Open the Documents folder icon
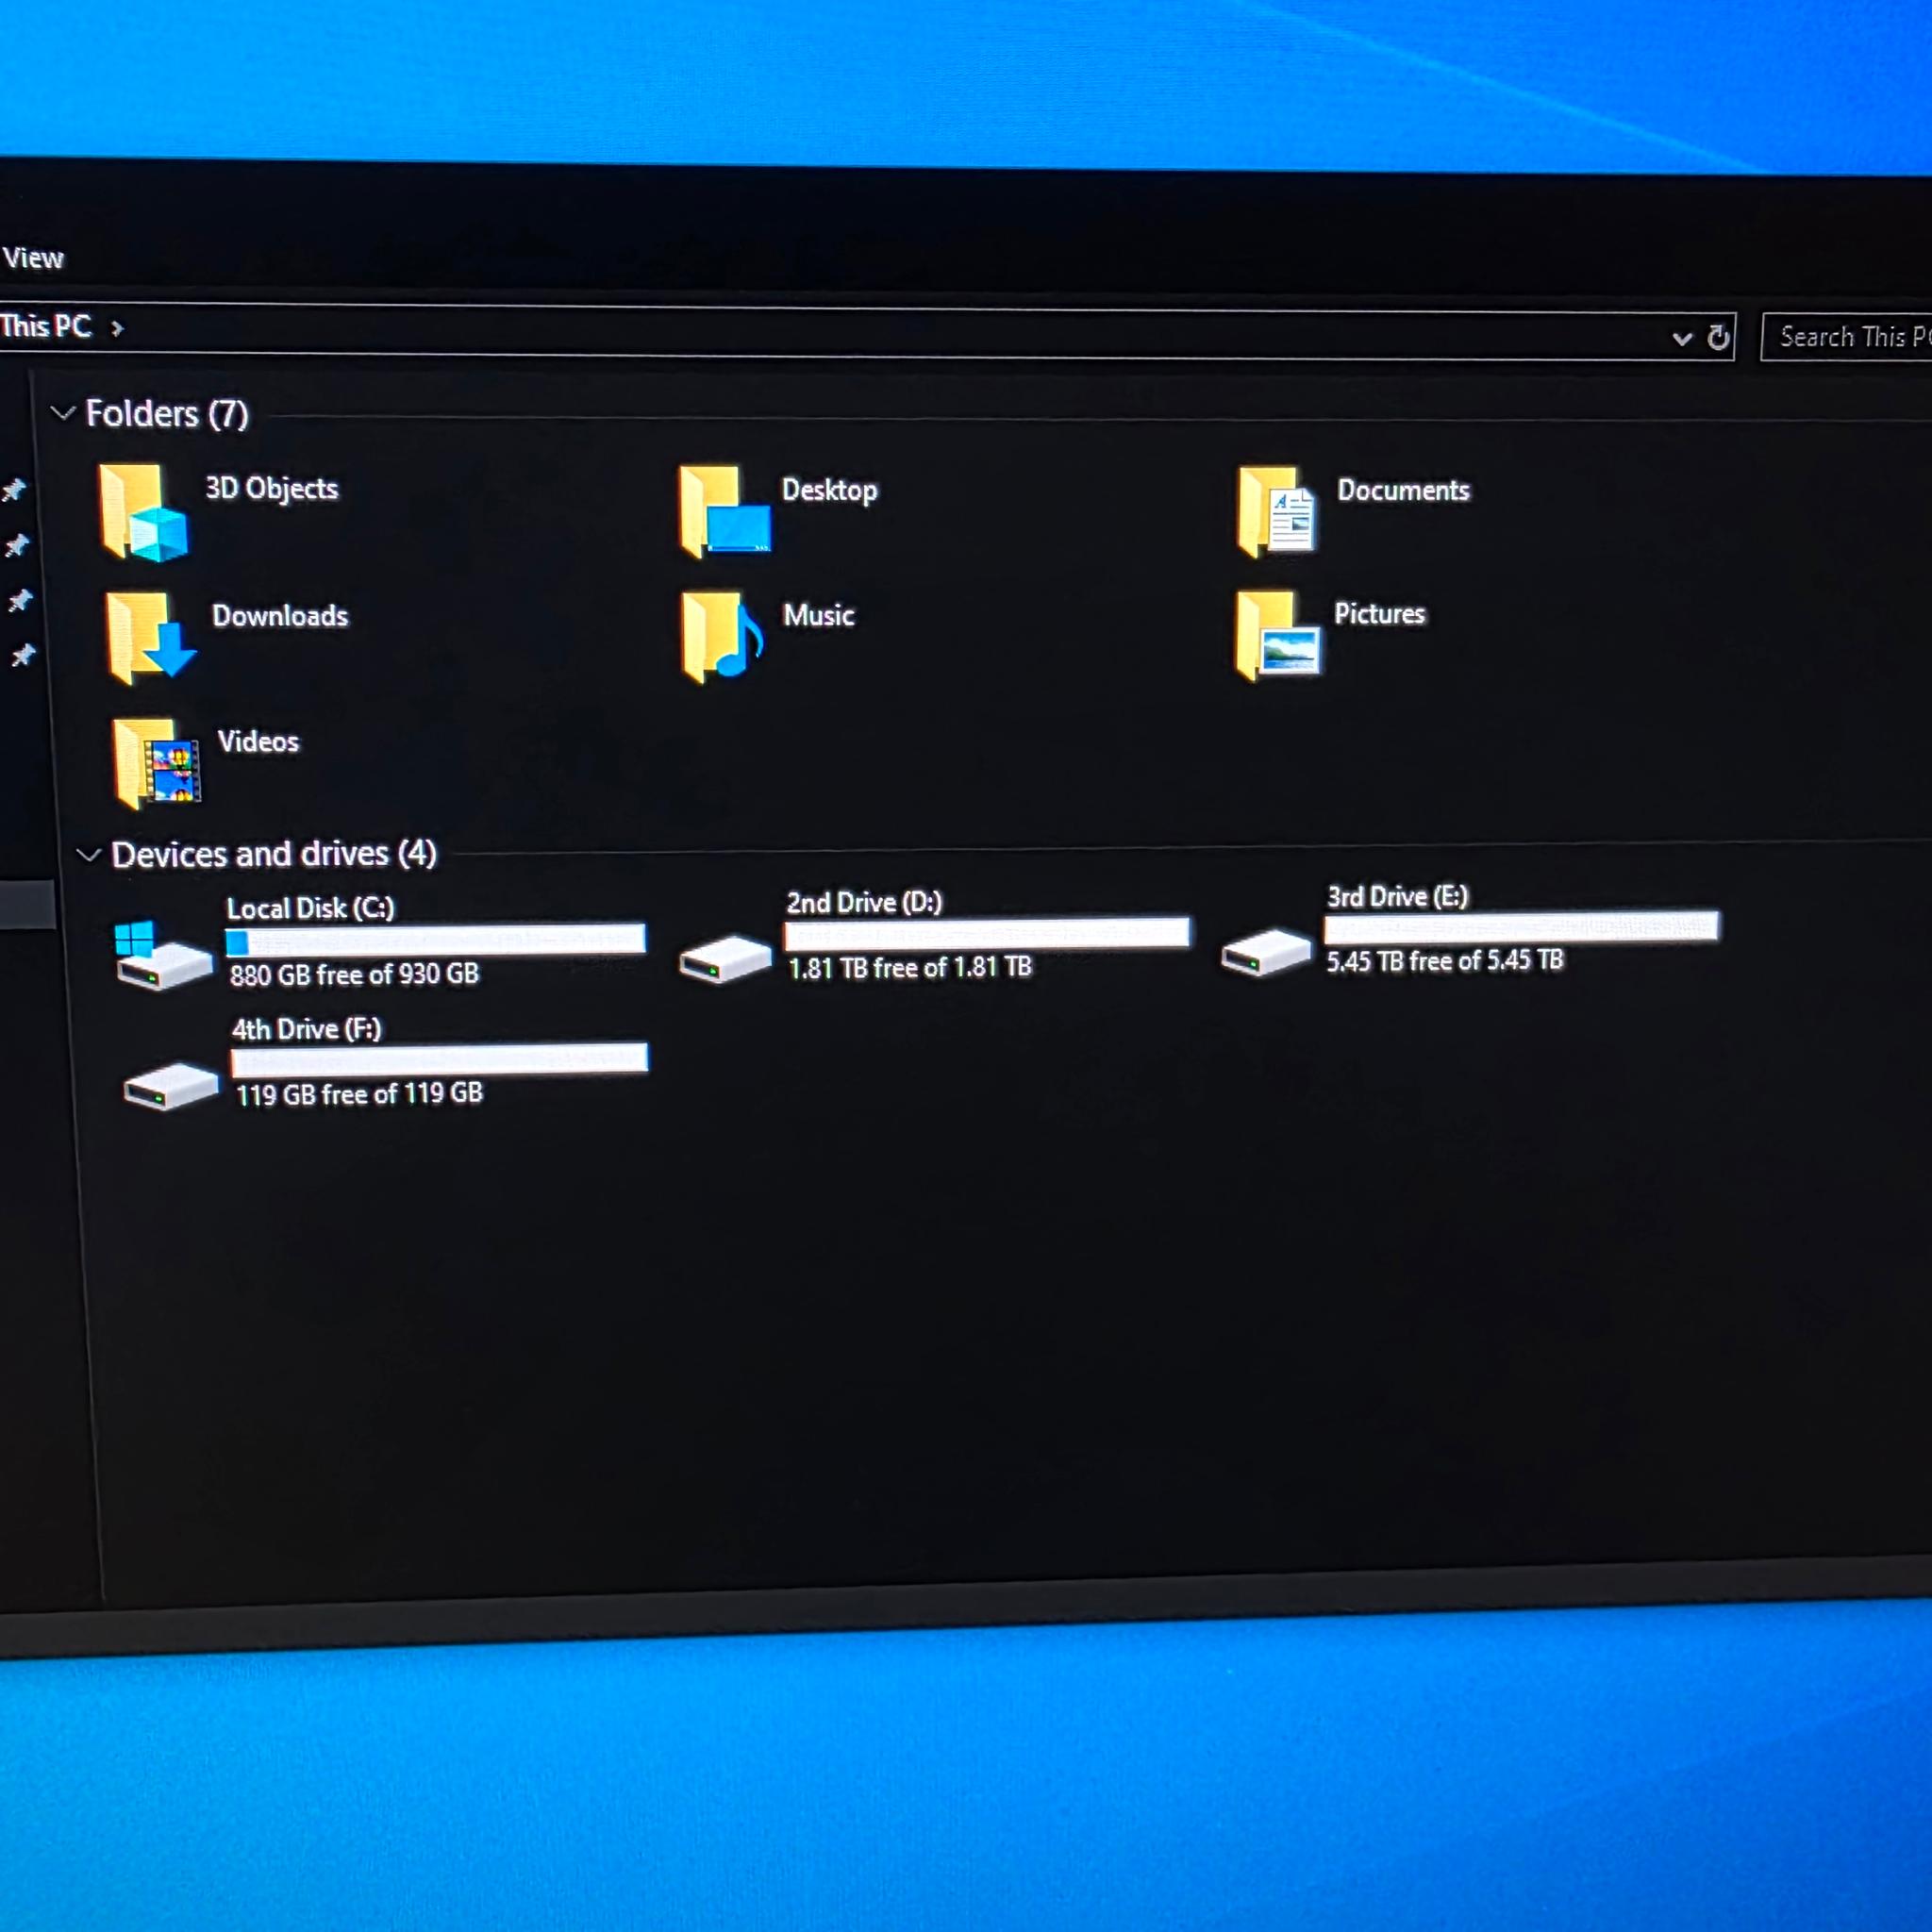Screen dimensions: 1932x1932 tap(1277, 511)
